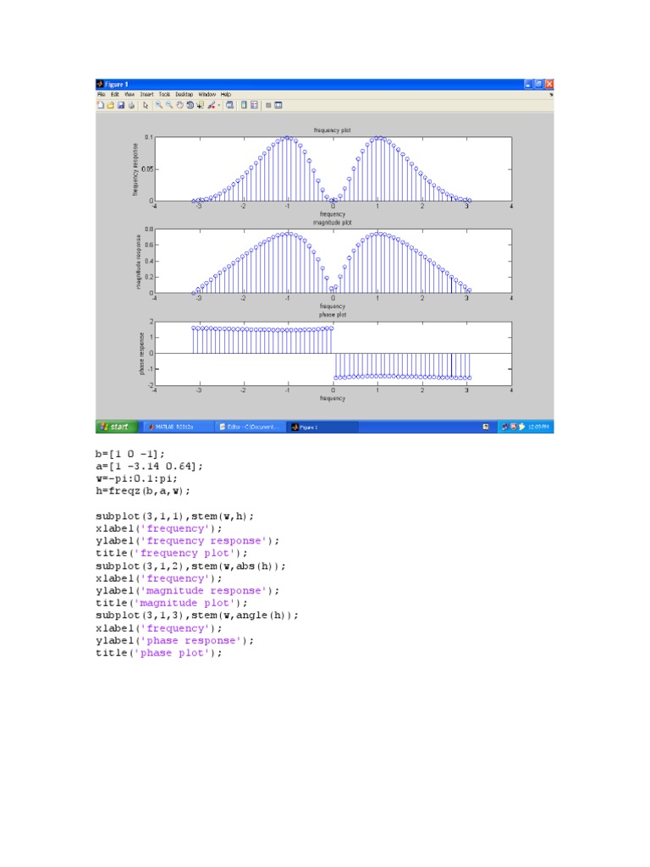Click the dock figure arrow at menu bar right
650x867 pixels.
(550, 95)
